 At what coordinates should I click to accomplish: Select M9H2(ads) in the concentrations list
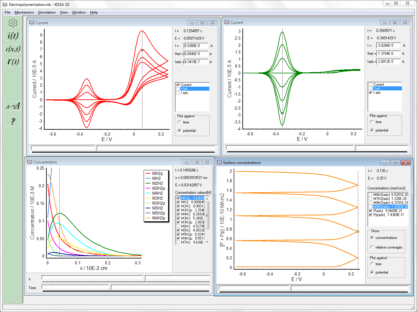tap(384, 206)
